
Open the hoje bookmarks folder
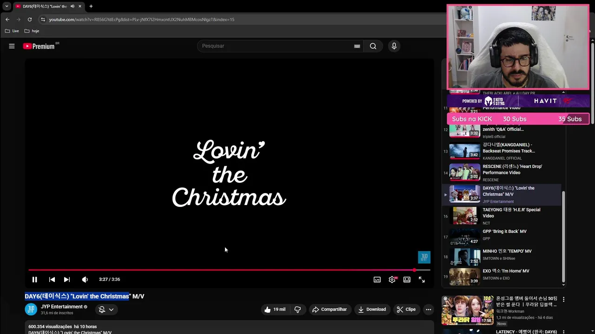[32, 31]
